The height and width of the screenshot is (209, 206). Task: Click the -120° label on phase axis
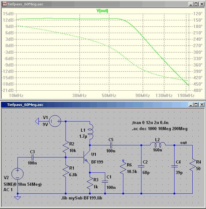(x=197, y=14)
